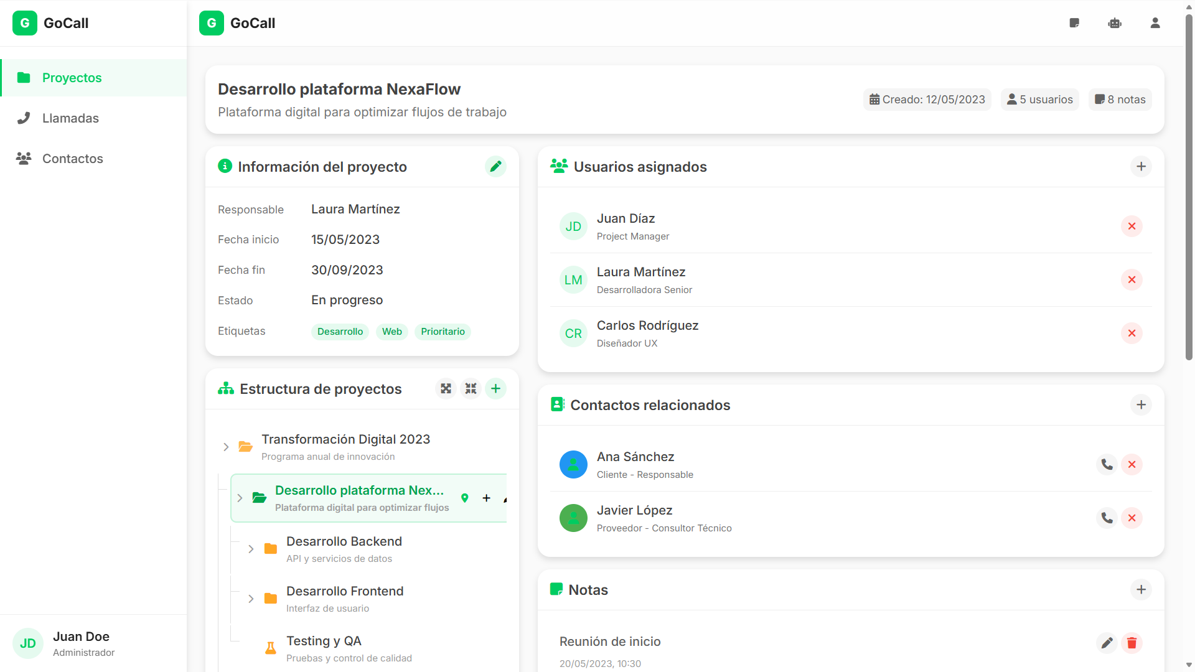This screenshot has width=1195, height=672.
Task: Expand all nodes in Estructura de proyectos
Action: coord(446,389)
